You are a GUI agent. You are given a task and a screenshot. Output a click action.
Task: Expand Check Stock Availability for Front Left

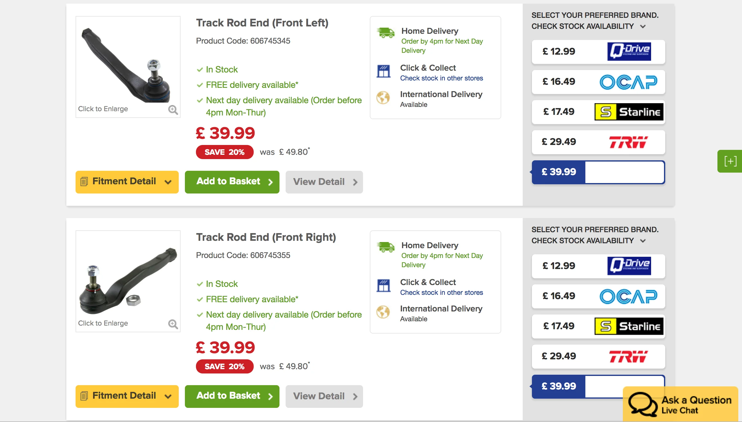coord(588,26)
